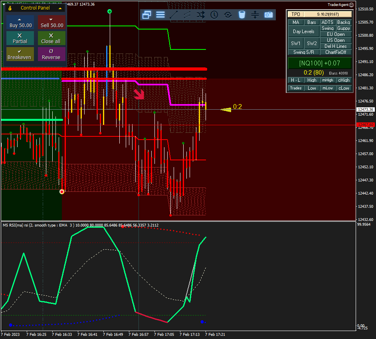Click the cLow button
The image size is (376, 339).
point(344,88)
